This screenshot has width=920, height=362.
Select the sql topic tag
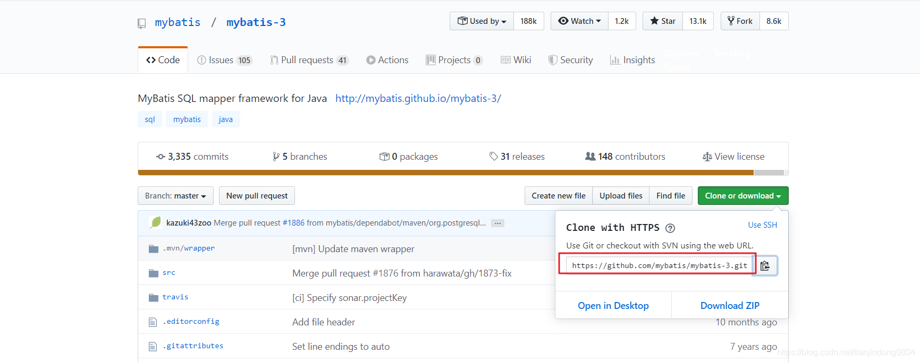[150, 119]
